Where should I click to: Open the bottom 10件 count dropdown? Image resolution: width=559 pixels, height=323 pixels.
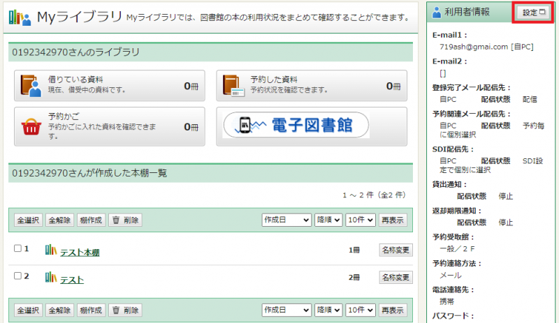(361, 310)
